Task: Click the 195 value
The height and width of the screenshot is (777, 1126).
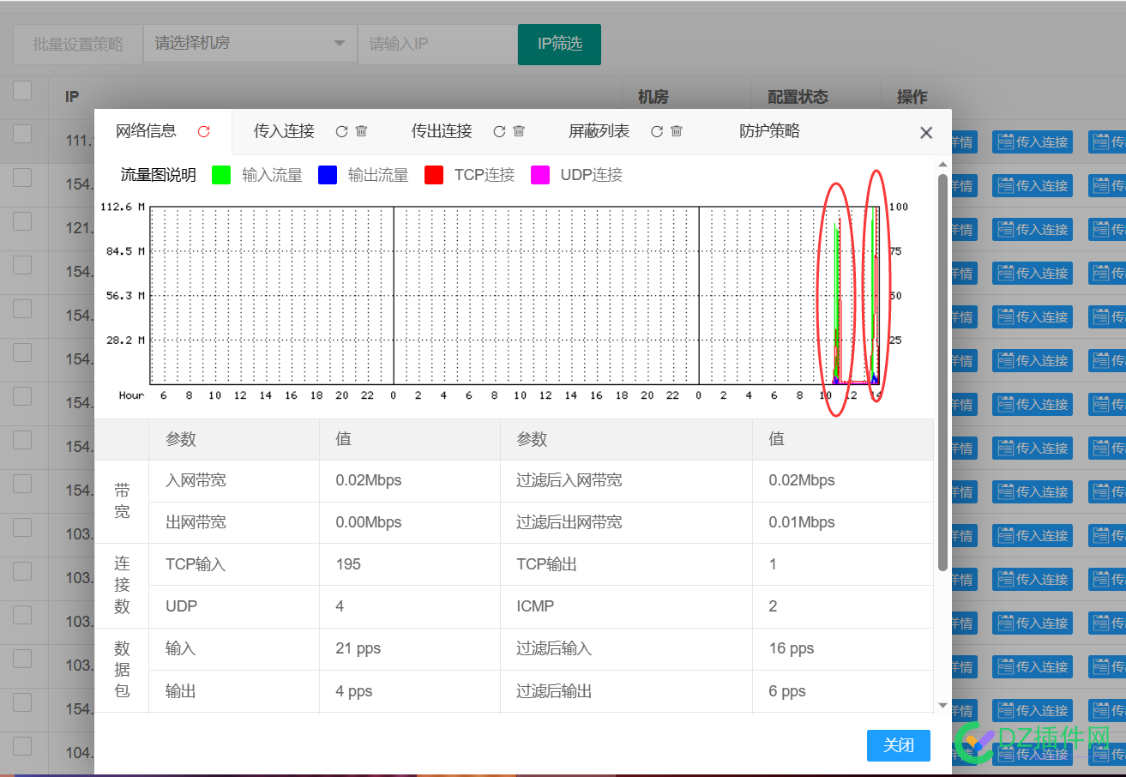Action: point(348,564)
